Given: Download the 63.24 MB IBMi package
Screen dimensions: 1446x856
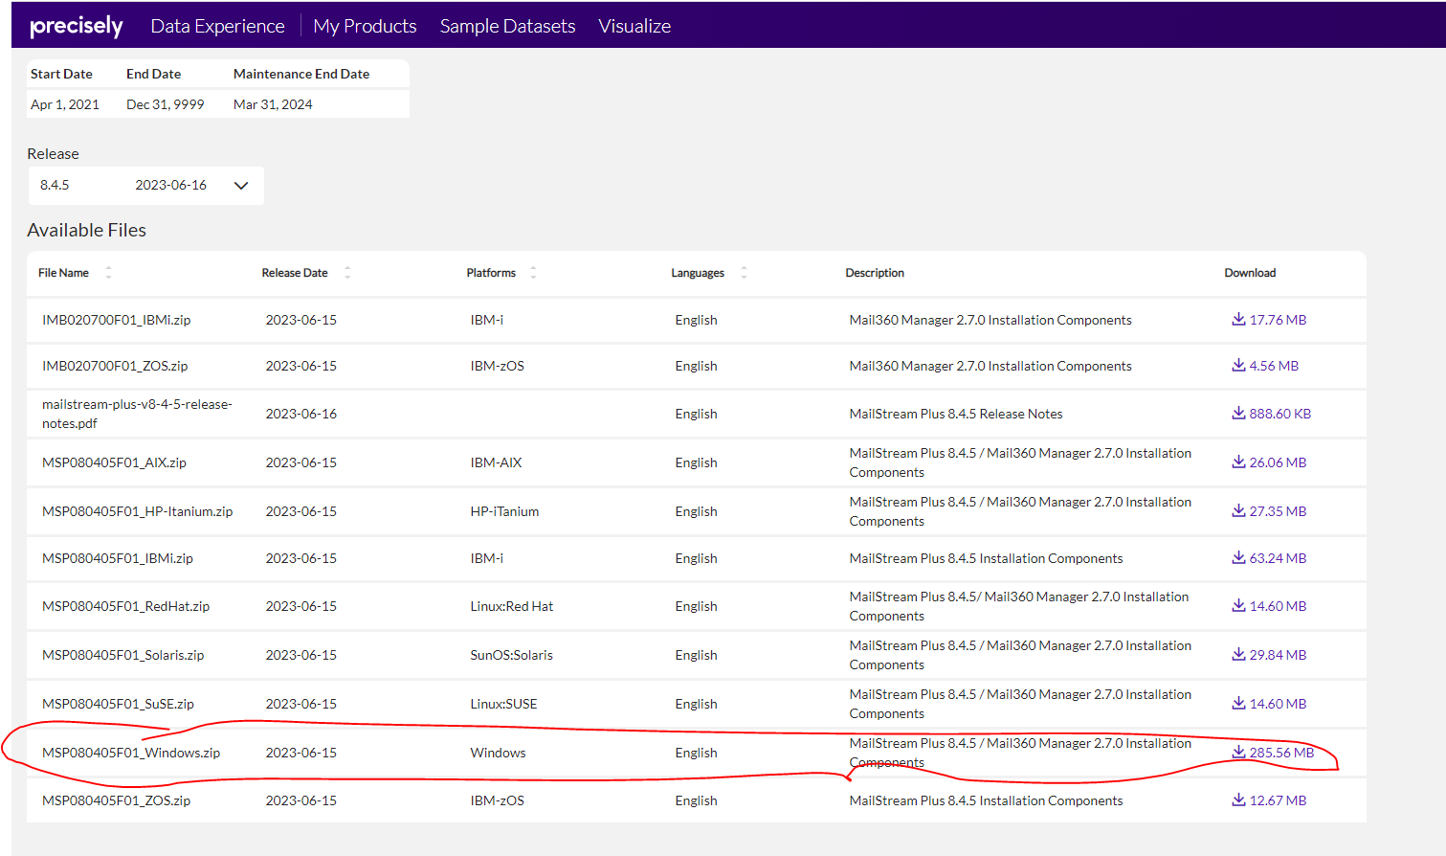Looking at the screenshot, I should [x=1269, y=558].
